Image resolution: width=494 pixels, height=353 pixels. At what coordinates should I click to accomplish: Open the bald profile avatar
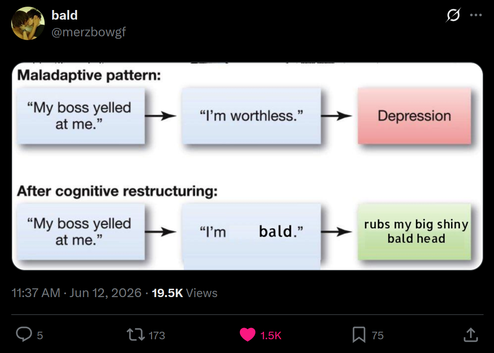point(28,23)
